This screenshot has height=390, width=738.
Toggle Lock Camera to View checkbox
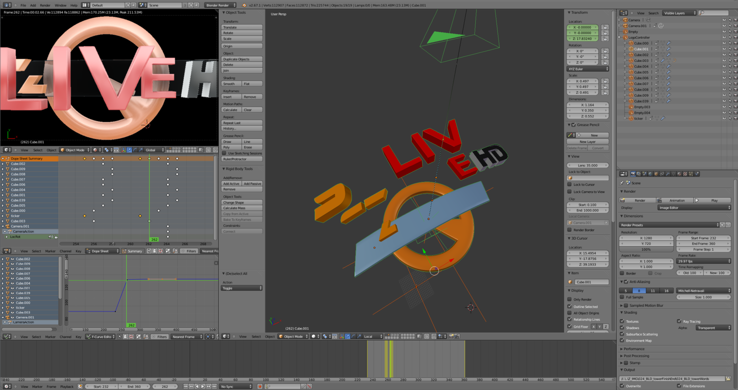(570, 192)
